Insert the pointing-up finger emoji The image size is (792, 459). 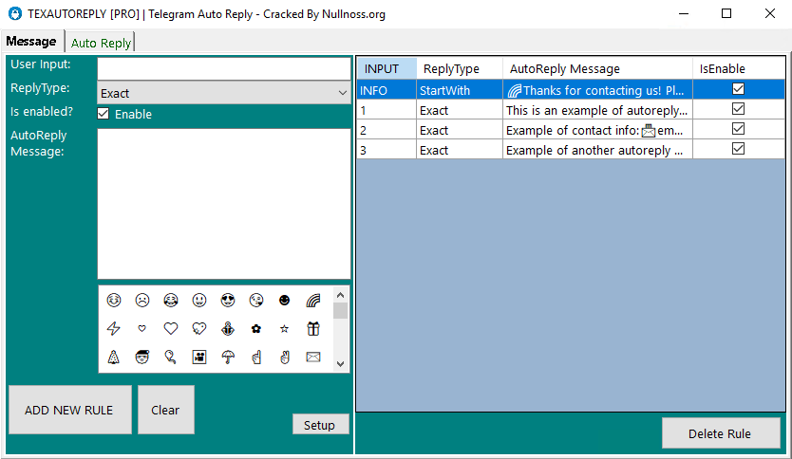coord(256,358)
